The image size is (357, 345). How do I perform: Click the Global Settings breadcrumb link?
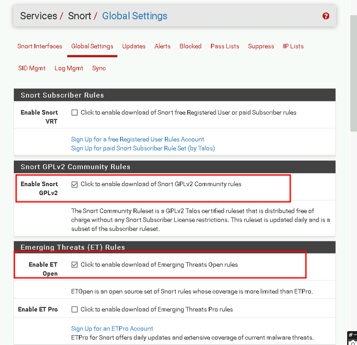134,16
